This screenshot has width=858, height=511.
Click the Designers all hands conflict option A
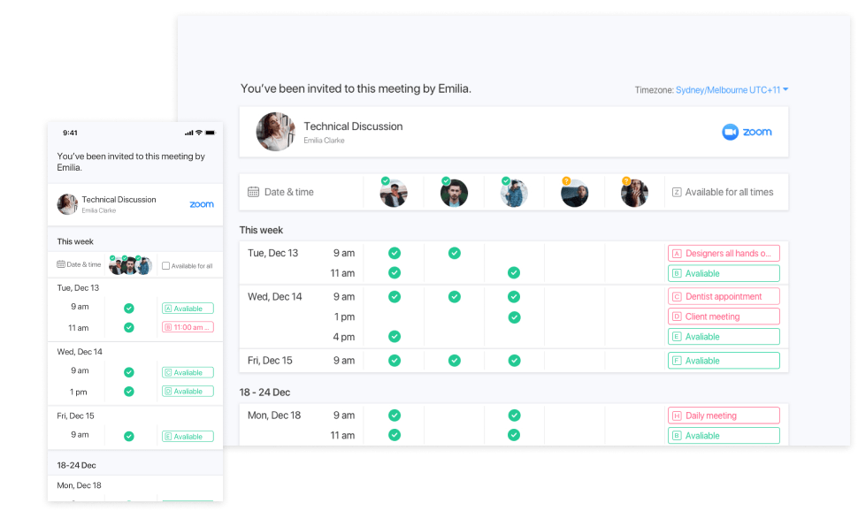(x=724, y=254)
